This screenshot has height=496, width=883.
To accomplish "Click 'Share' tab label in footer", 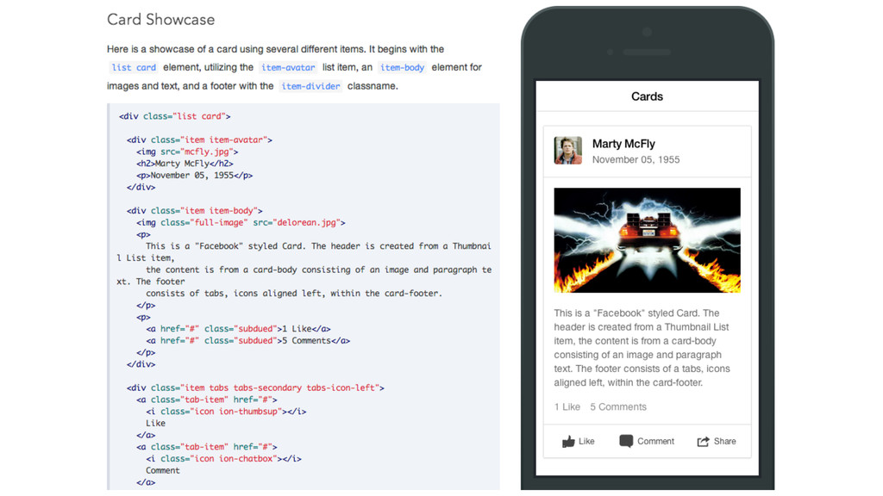I will [724, 442].
